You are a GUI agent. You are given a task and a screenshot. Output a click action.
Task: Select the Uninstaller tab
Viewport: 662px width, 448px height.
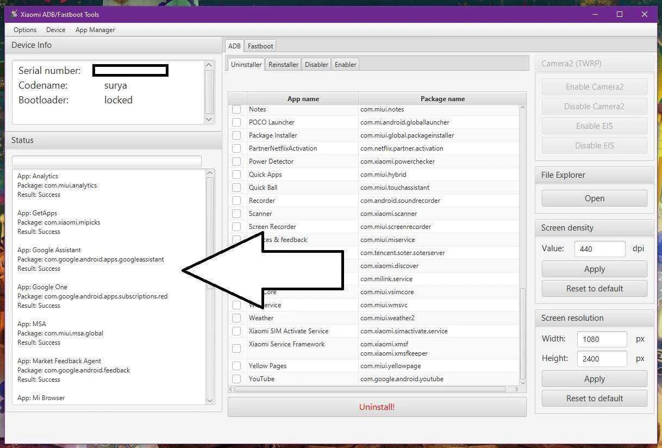tap(246, 64)
